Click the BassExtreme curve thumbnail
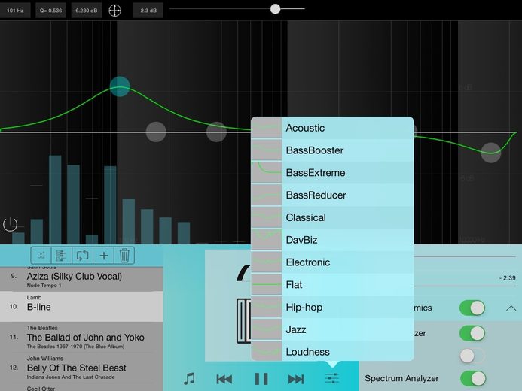This screenshot has width=522, height=391. (x=267, y=173)
